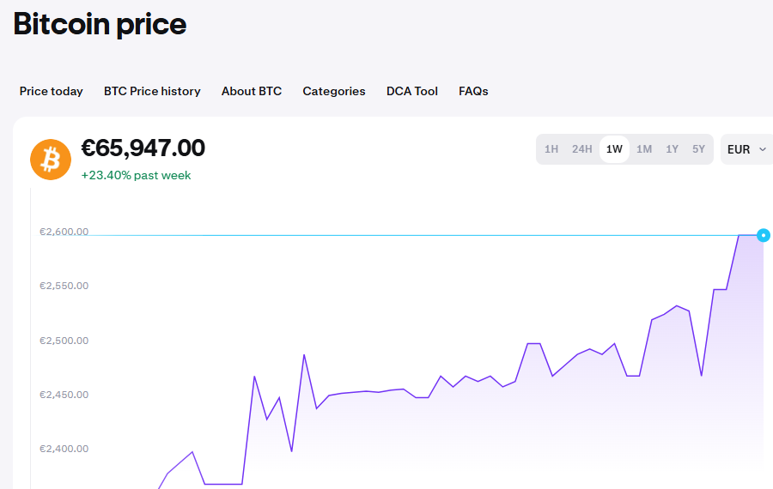The image size is (773, 489).
Task: Go to Price today section
Action: [x=52, y=92]
